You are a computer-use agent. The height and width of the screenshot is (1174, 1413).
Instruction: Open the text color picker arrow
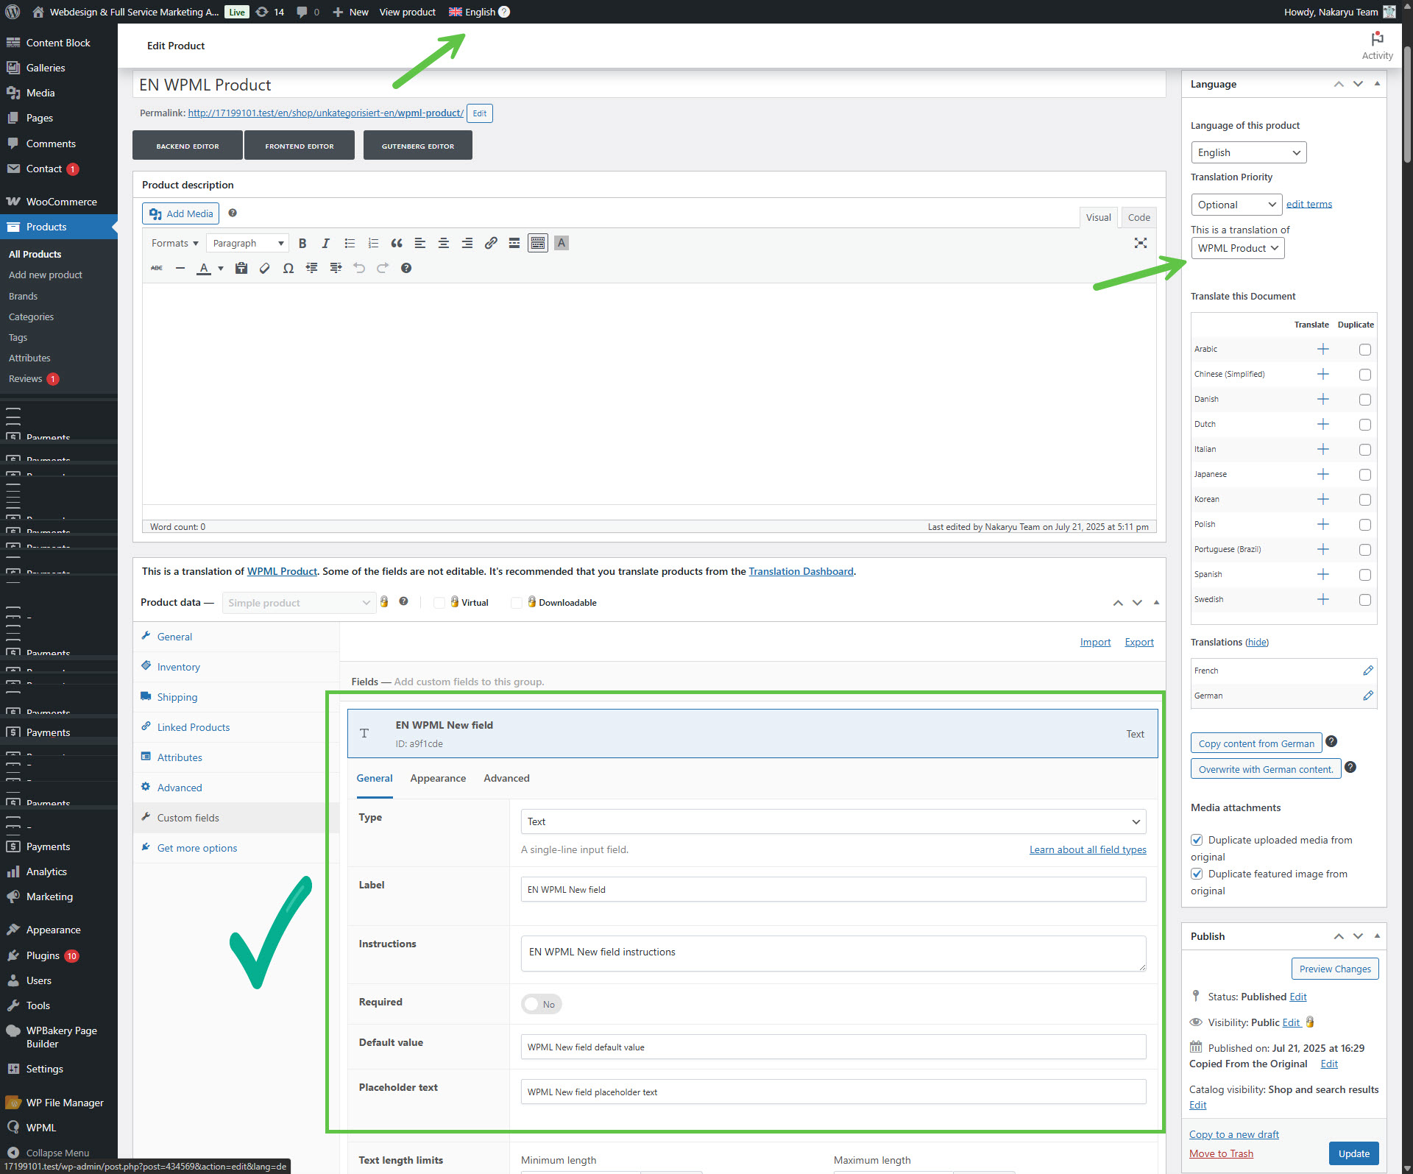click(x=221, y=268)
